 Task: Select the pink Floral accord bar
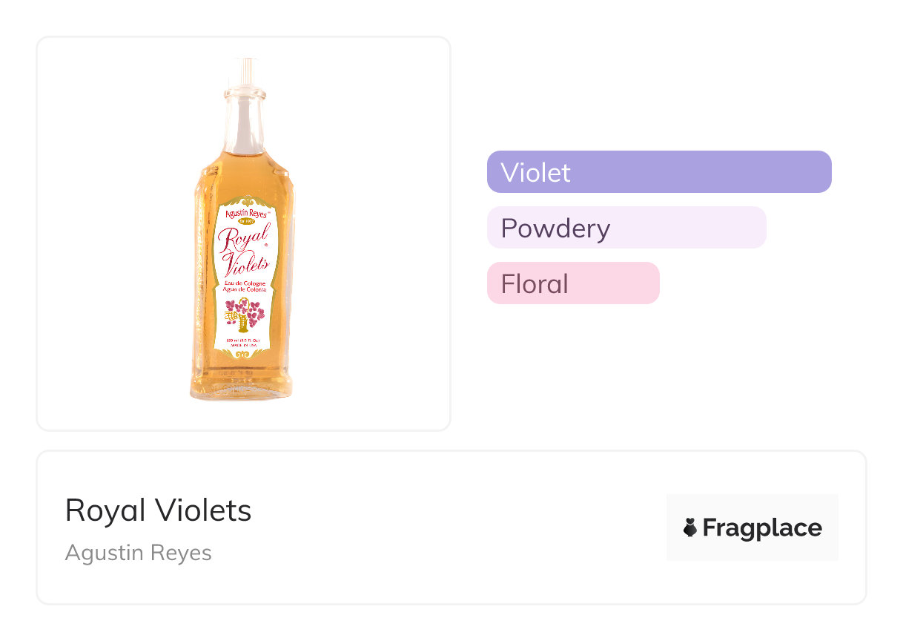point(573,283)
